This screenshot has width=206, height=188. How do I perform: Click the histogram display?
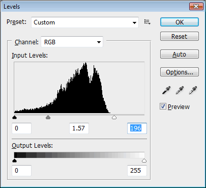[x=79, y=88]
